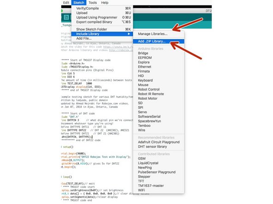Include the Robot IR Remote library
Screen dimensions: 273x204
tap(159, 94)
